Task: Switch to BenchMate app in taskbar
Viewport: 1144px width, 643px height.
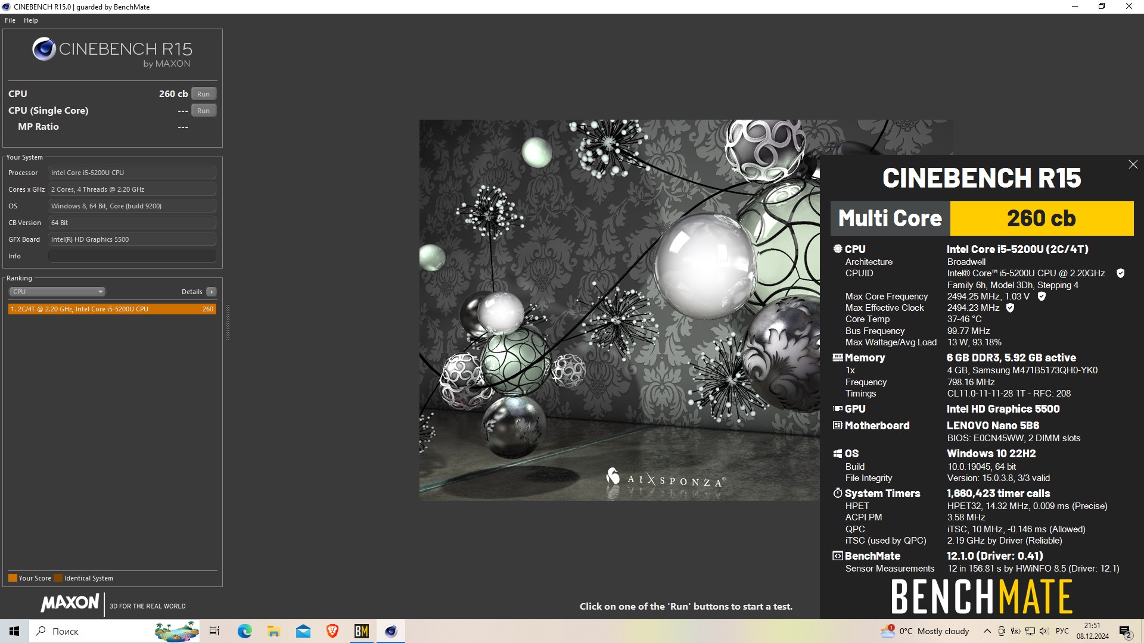Action: [362, 631]
